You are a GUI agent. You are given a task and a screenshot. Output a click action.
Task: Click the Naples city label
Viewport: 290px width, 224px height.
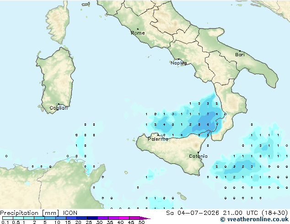pos(179,63)
